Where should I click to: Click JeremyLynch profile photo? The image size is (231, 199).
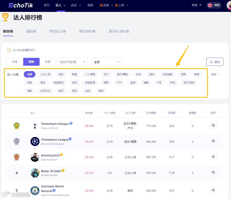(35, 157)
